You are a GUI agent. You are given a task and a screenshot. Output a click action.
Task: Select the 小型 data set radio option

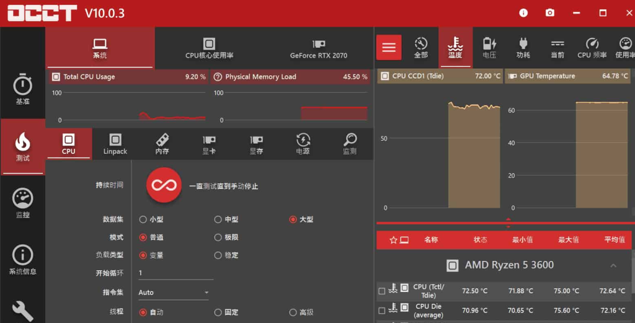click(143, 219)
